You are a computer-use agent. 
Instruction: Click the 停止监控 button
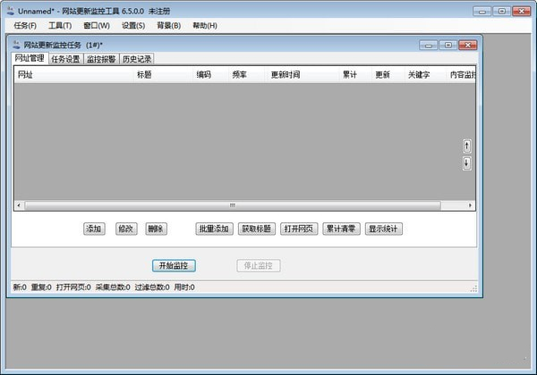tap(259, 266)
